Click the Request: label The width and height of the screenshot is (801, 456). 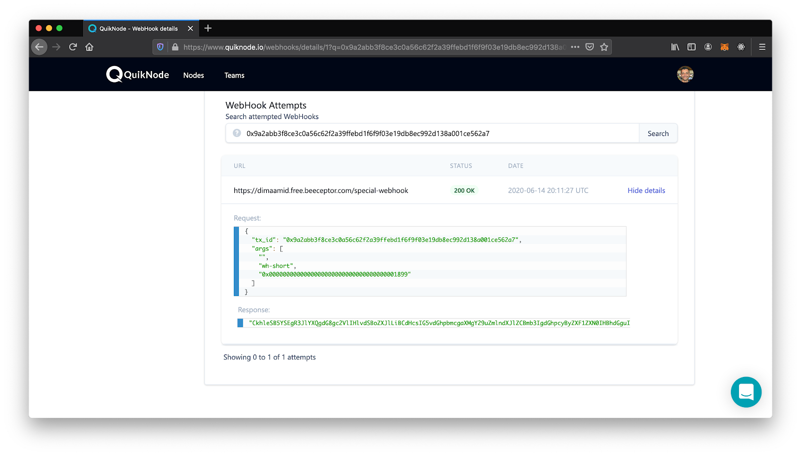(x=247, y=218)
